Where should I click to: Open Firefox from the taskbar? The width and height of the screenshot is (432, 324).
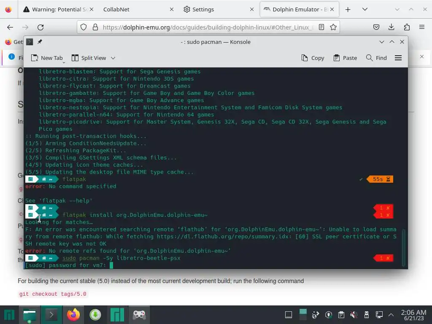73,315
